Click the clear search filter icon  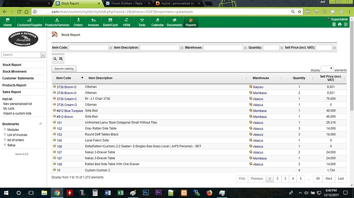[x=61, y=59]
